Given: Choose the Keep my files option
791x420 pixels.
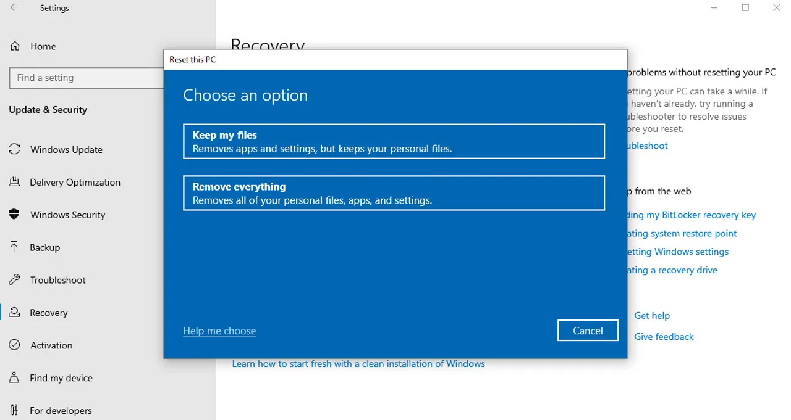Looking at the screenshot, I should tap(394, 142).
